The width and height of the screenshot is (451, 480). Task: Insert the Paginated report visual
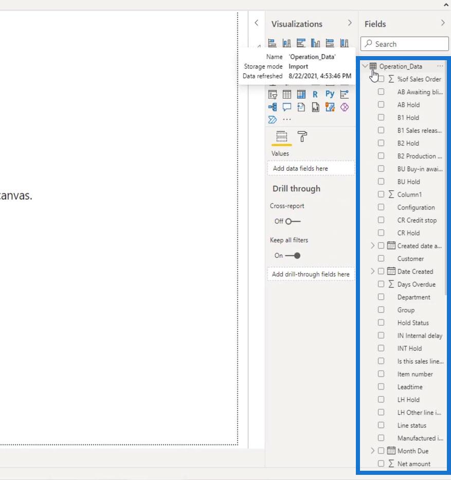(x=315, y=107)
